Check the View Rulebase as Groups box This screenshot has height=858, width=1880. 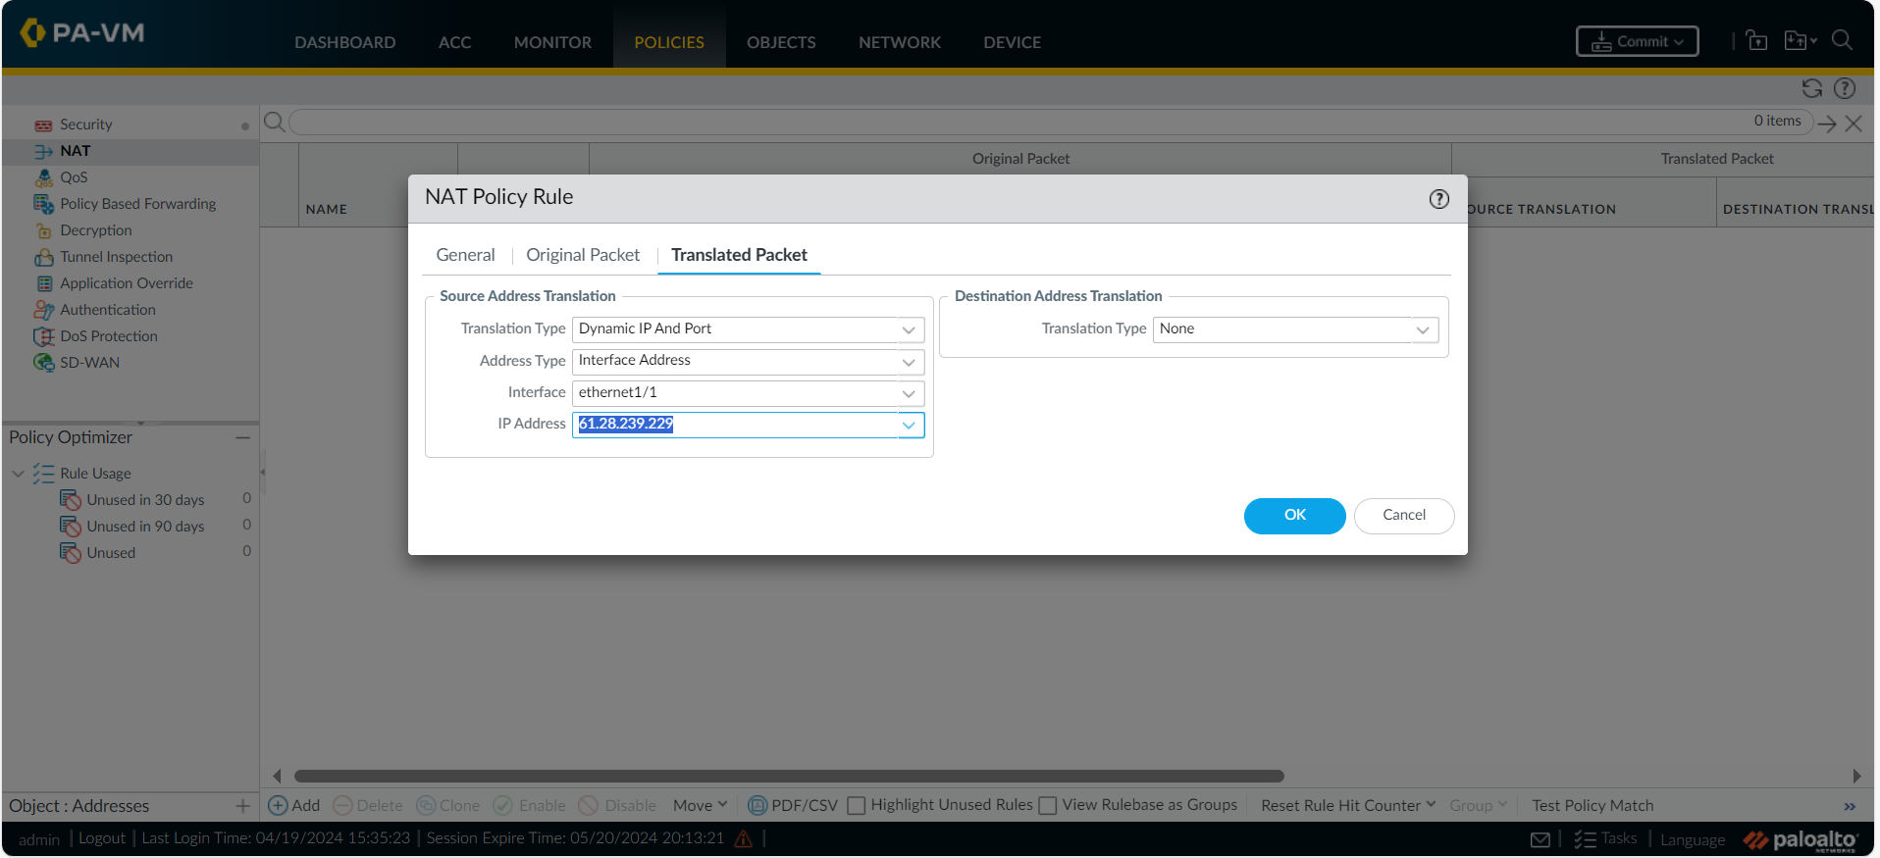pyautogui.click(x=1048, y=805)
